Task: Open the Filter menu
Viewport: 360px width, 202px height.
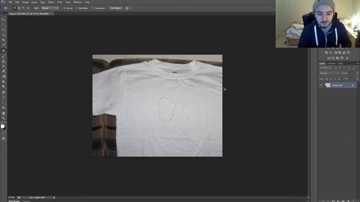Action: (x=60, y=2)
